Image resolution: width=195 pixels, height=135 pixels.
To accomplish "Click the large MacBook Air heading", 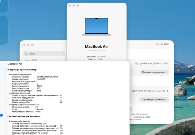I will point(96,46).
